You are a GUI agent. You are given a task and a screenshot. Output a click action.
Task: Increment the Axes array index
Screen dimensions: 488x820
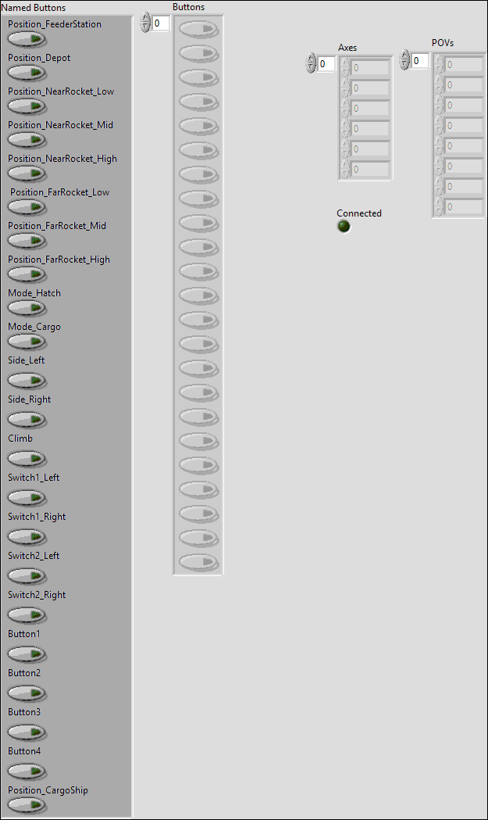(311, 58)
